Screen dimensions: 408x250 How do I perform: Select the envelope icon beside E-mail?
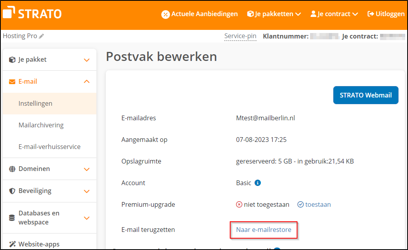11,81
